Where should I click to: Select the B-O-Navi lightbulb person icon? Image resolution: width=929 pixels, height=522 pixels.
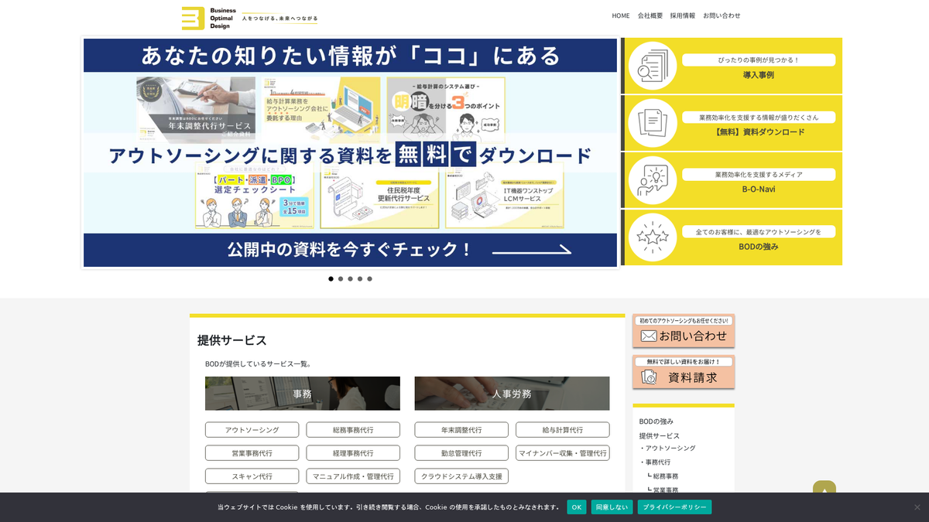(x=652, y=180)
